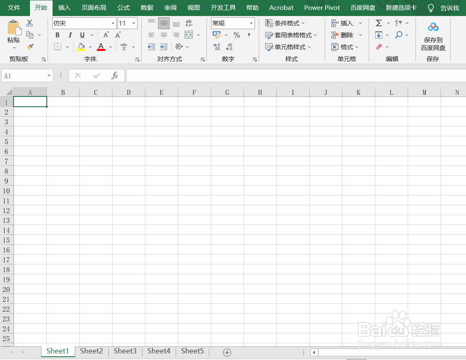Open the font name dropdown
The width and height of the screenshot is (466, 360).
click(x=112, y=23)
